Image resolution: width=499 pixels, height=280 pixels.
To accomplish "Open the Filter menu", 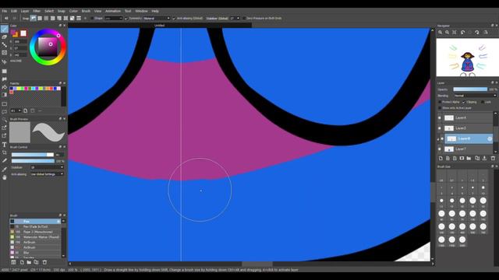I will pyautogui.click(x=37, y=11).
